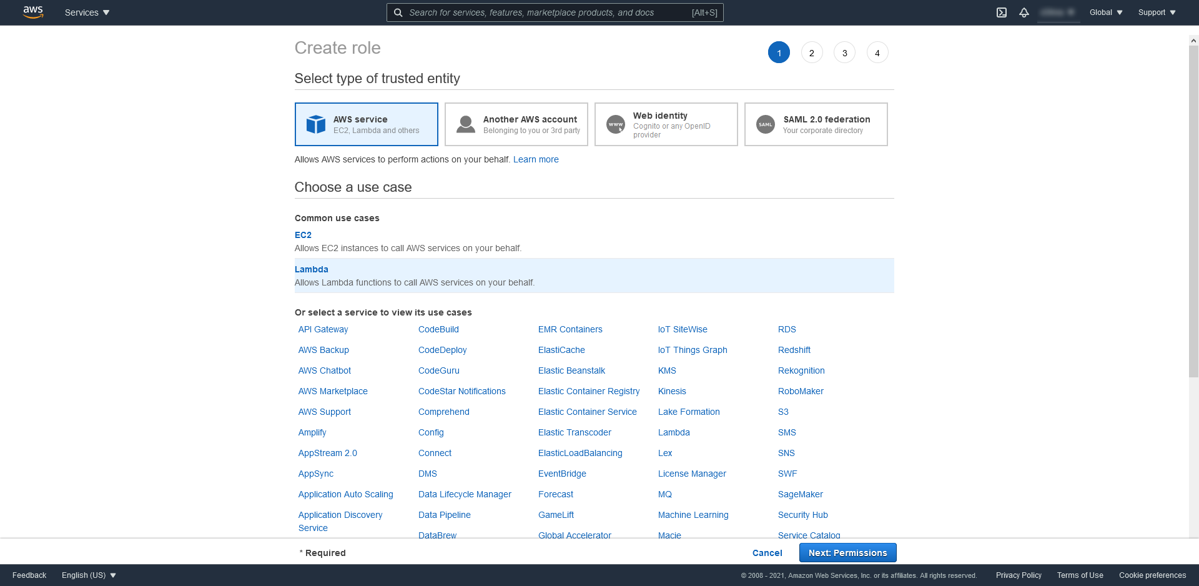Open the blurred account name menu
1199x586 pixels.
[x=1058, y=12]
